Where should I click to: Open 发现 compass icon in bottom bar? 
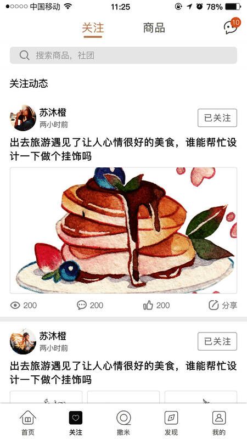coord(171,418)
